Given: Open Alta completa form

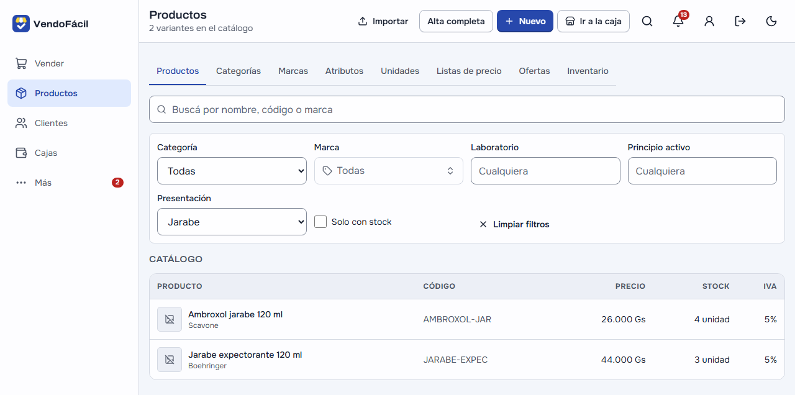Looking at the screenshot, I should [x=456, y=21].
